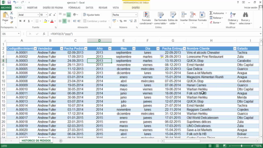The height and width of the screenshot is (148, 263).
Task: Click the Help question mark icon
Action: click(238, 2)
